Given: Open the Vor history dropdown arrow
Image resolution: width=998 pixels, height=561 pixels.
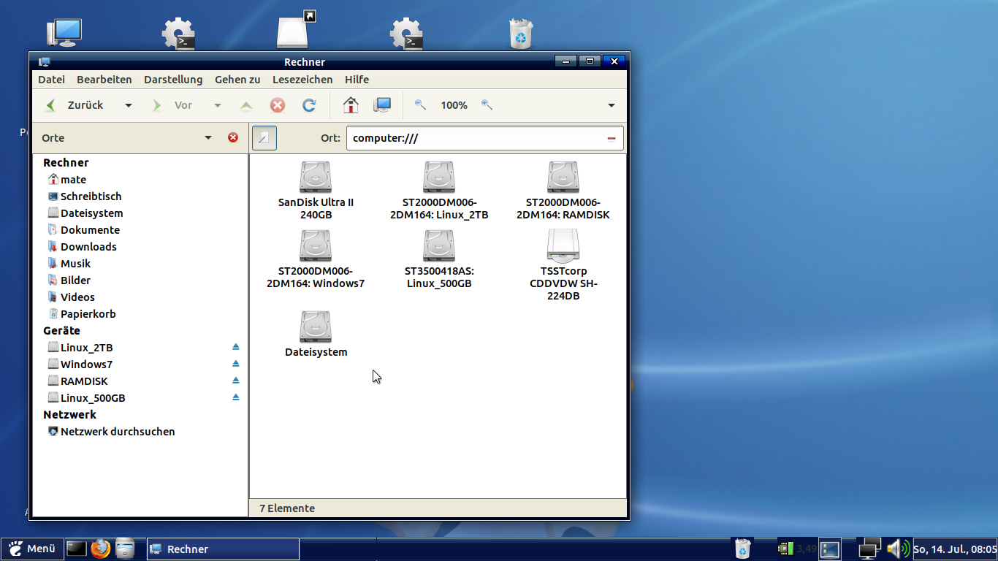Looking at the screenshot, I should [x=217, y=105].
